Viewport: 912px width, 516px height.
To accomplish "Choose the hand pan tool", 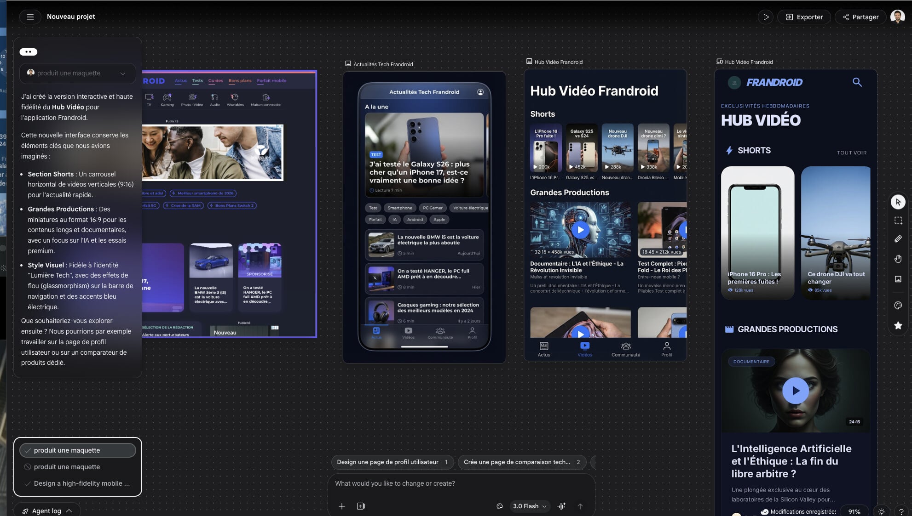I will (x=898, y=259).
